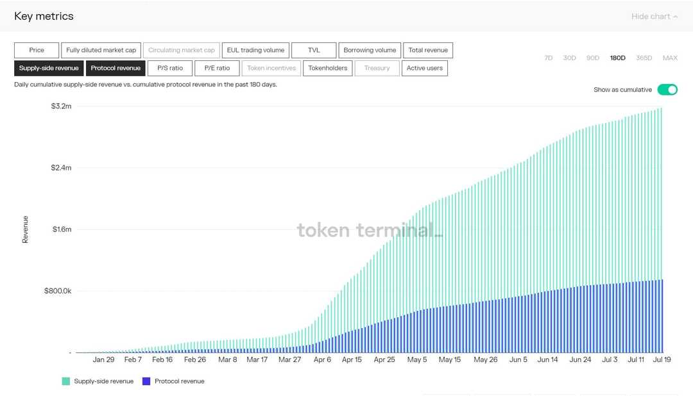Viewport: 693px width, 396px height.
Task: View Total revenue data
Action: point(428,50)
